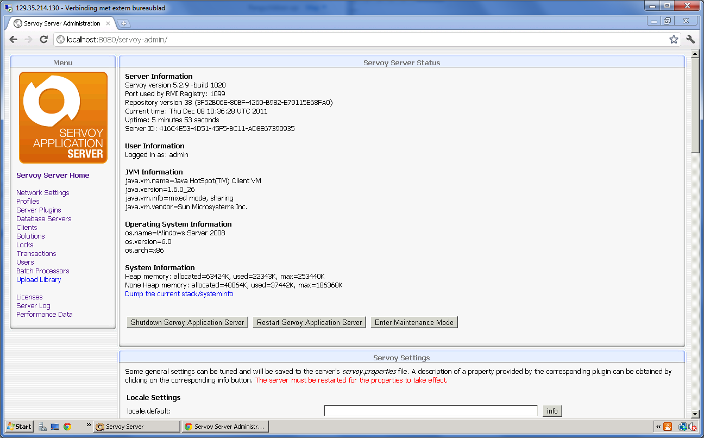Expand the quick launch overflow chevron
This screenshot has height=438, width=704.
pyautogui.click(x=89, y=426)
